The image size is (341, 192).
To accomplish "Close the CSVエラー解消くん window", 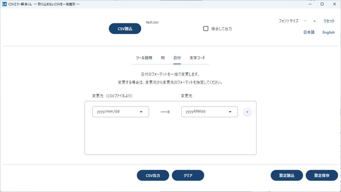I will (334, 4).
